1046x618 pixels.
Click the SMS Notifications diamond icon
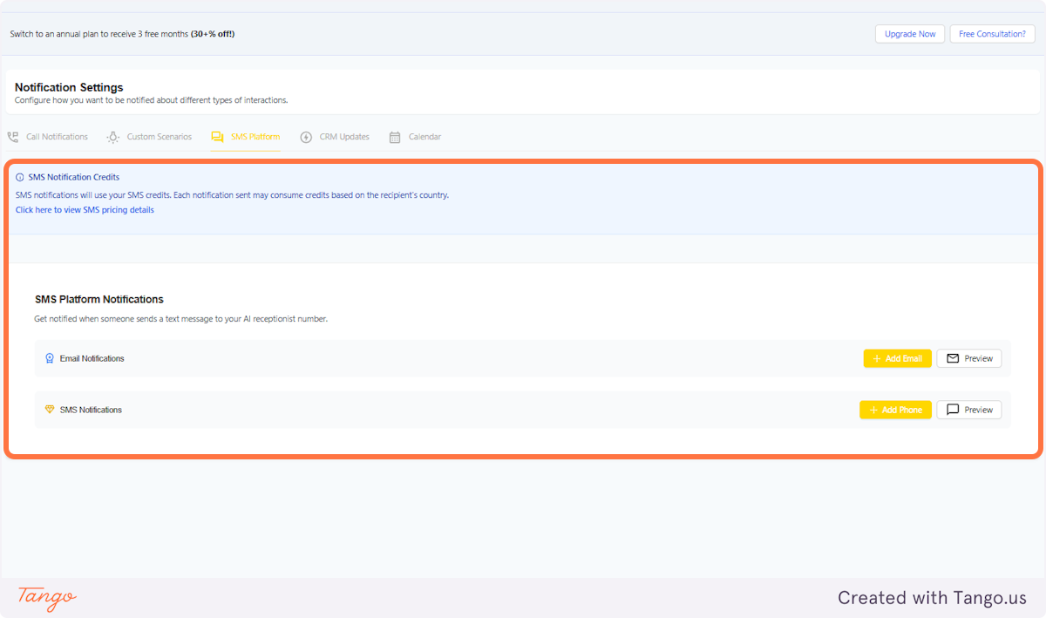click(x=50, y=410)
